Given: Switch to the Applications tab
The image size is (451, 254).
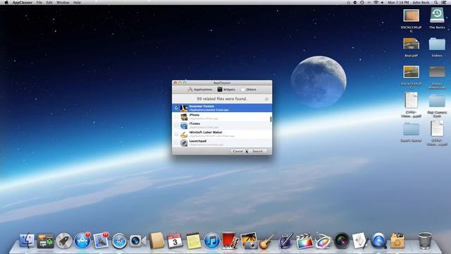Looking at the screenshot, I should pyautogui.click(x=200, y=90).
